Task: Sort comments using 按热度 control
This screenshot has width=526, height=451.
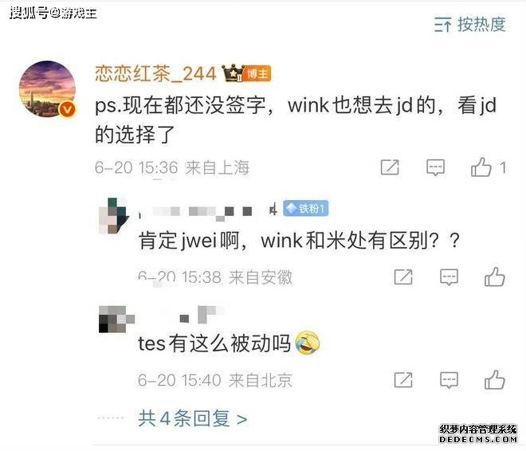Action: point(470,25)
